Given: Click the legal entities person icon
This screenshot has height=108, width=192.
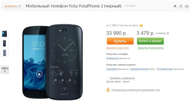Looking at the screenshot, I should click(108, 90).
